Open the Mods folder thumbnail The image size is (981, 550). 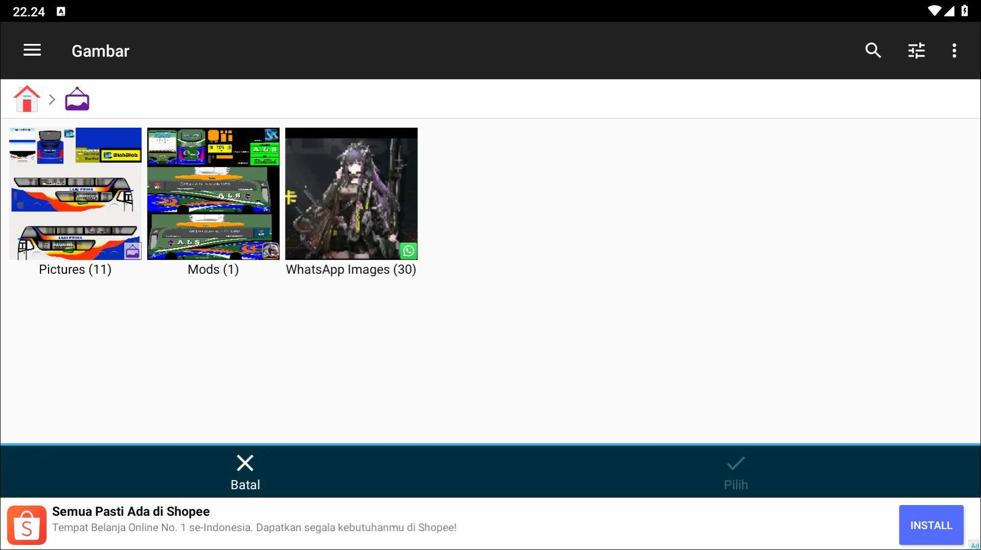[213, 194]
